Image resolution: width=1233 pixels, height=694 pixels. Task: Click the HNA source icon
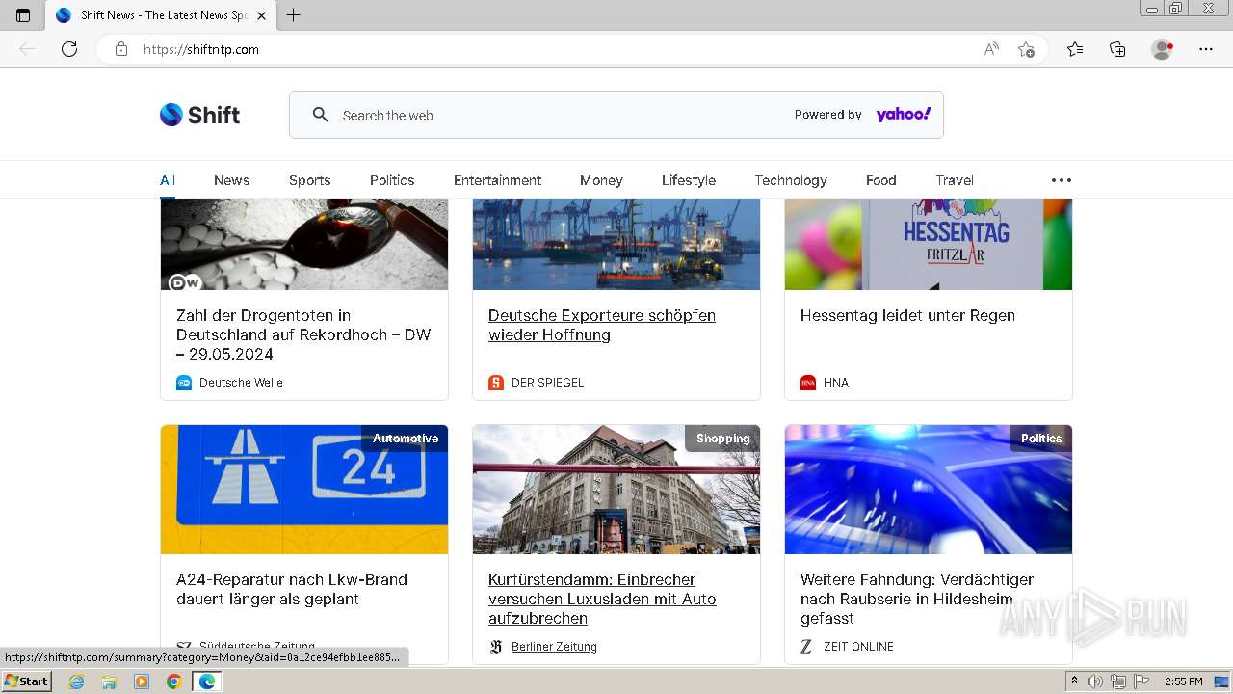click(808, 383)
